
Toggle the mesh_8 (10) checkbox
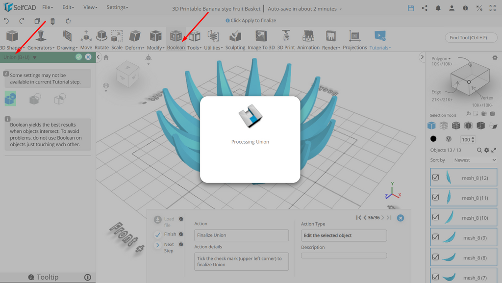(435, 217)
